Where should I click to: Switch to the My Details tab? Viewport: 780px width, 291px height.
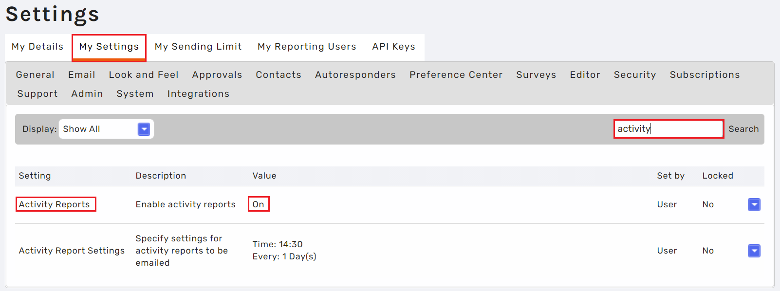(37, 47)
